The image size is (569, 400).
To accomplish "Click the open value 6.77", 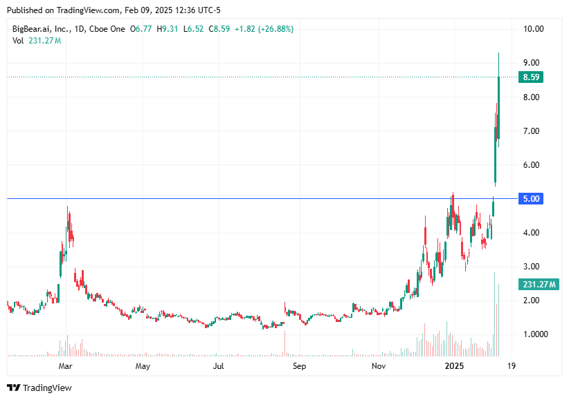I will tap(143, 29).
